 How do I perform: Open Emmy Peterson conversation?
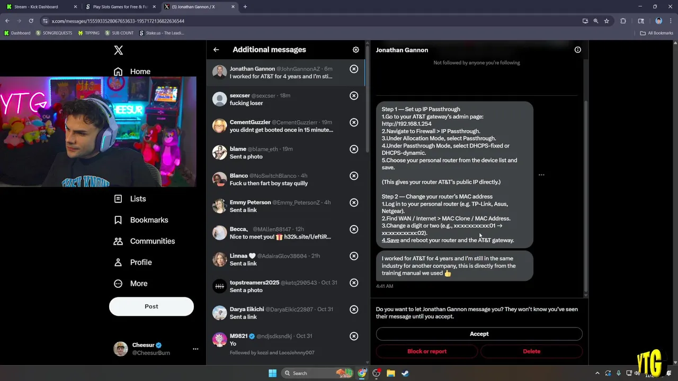(286, 206)
